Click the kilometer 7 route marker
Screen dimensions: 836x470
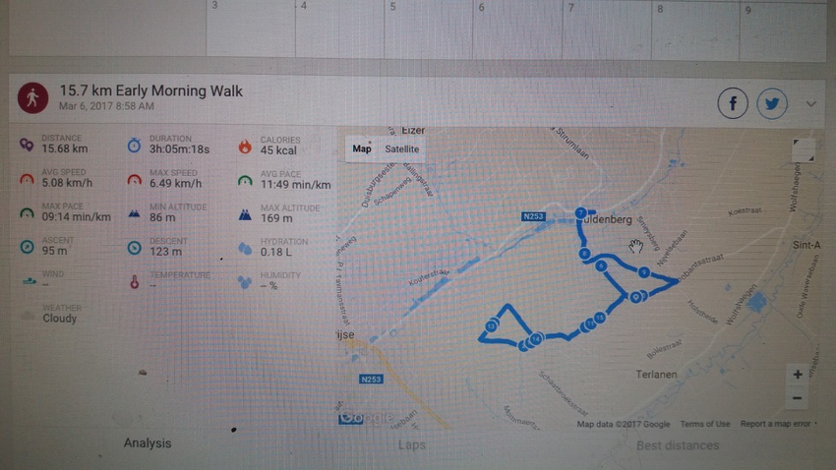coord(581,212)
